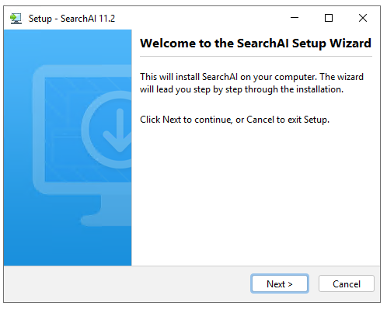The image size is (387, 313).
Task: Click the blank blue area beneath the monitor graphic
Action: [x=68, y=247]
